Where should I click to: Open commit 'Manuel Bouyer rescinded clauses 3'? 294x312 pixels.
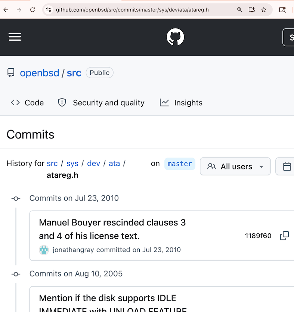(x=112, y=229)
